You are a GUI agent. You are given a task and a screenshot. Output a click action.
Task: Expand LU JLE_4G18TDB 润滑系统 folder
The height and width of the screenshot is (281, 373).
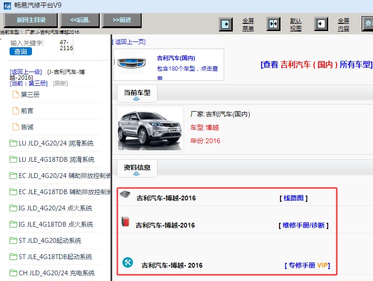coord(52,159)
